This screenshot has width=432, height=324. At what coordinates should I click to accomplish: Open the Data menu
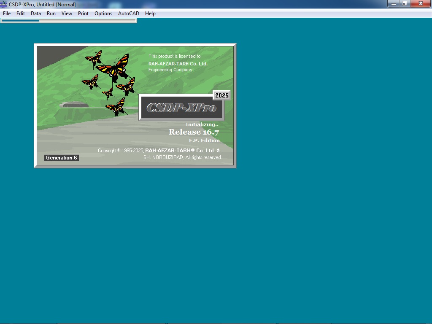(36, 13)
